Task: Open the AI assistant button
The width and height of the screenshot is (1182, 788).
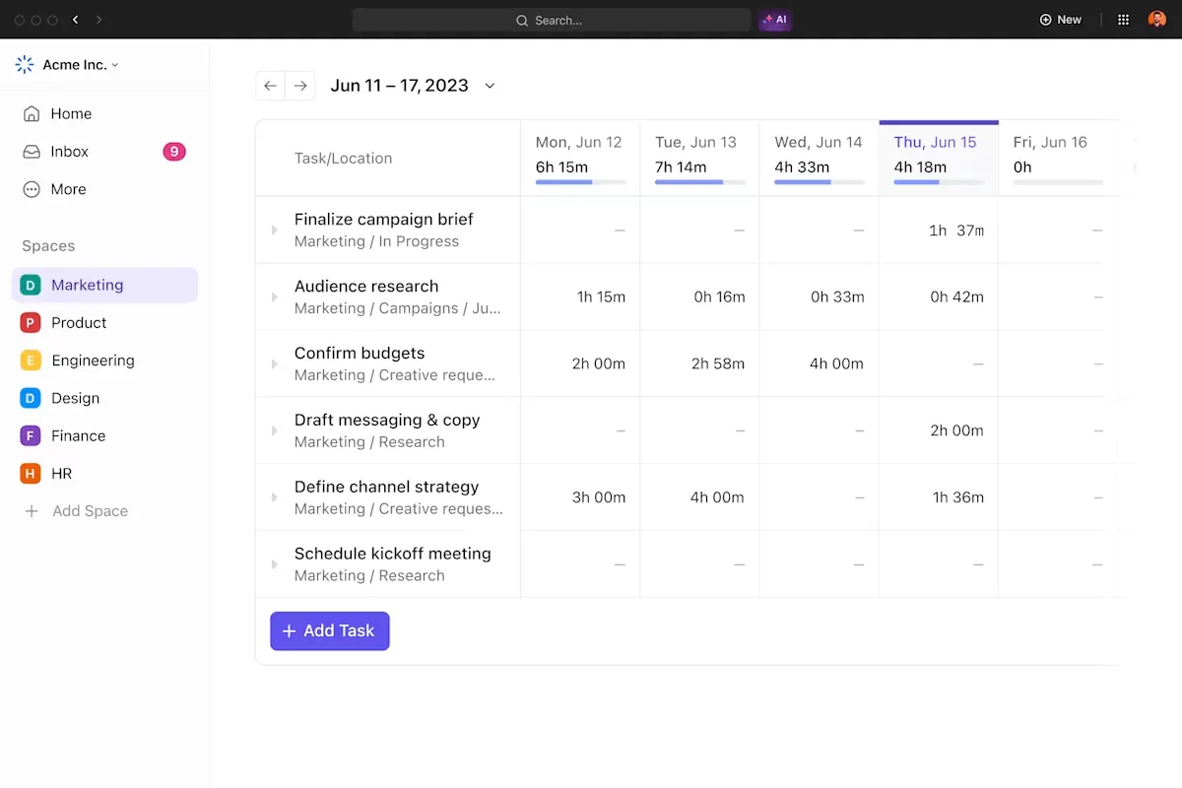Action: coord(774,20)
